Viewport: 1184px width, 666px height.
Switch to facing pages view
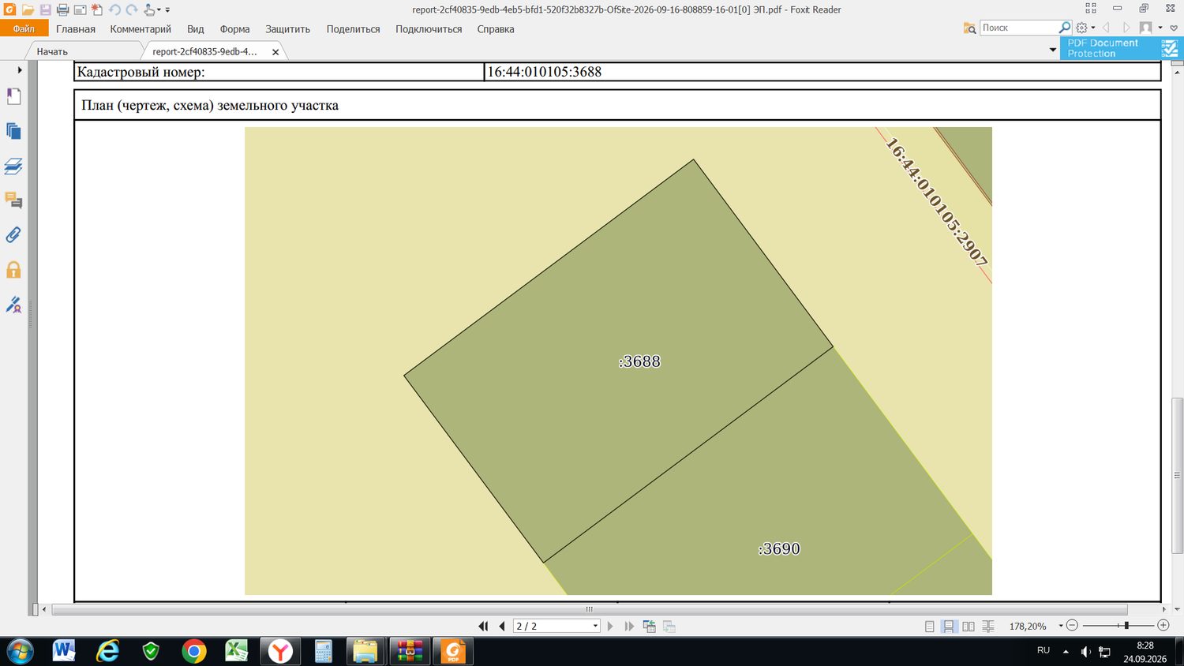tap(969, 627)
